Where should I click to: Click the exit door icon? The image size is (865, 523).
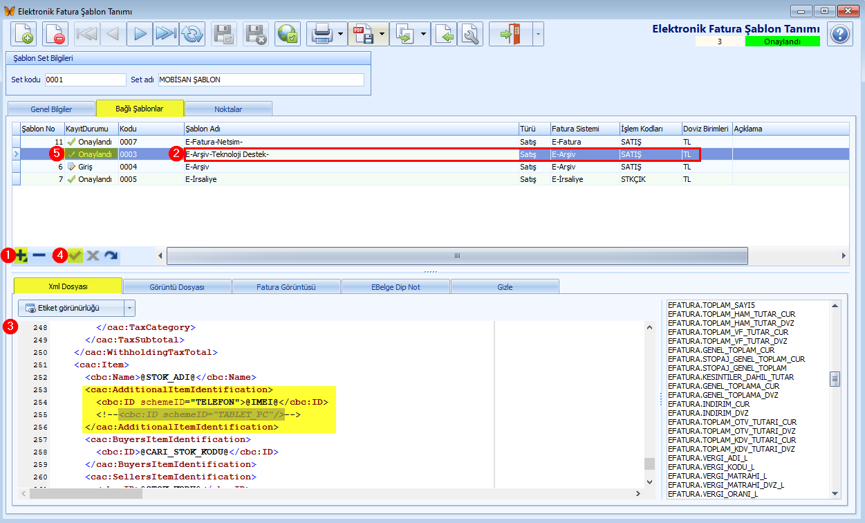[510, 34]
